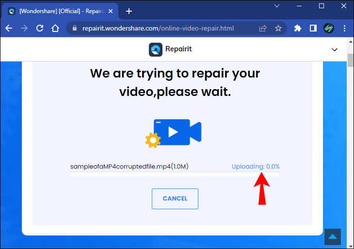Click the browser Forward arrow

[x=24, y=29]
